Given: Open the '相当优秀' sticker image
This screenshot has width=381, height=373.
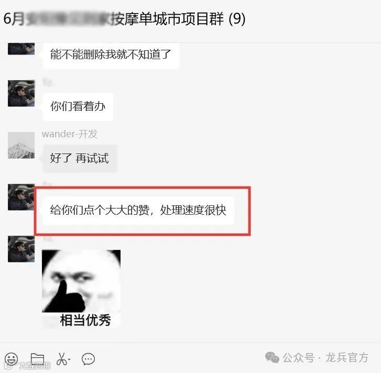Looking at the screenshot, I should coord(81,289).
